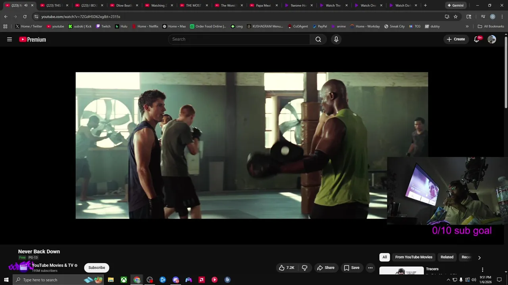Open YouTube Movies & TV channel name

pyautogui.click(x=53, y=265)
